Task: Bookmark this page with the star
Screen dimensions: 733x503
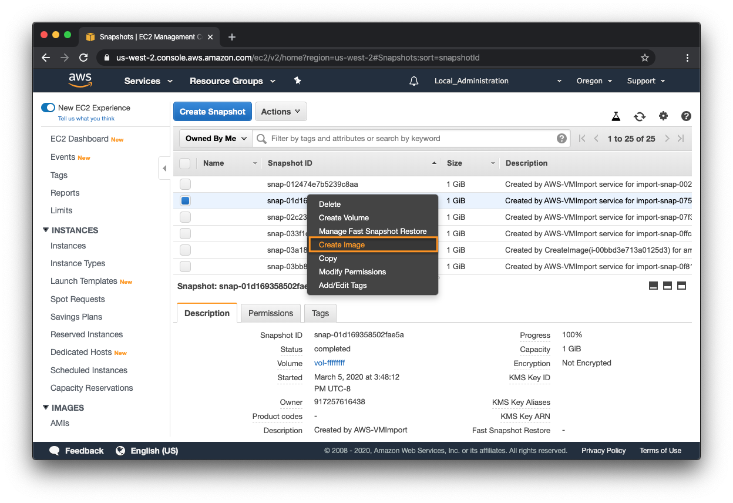Action: [644, 58]
